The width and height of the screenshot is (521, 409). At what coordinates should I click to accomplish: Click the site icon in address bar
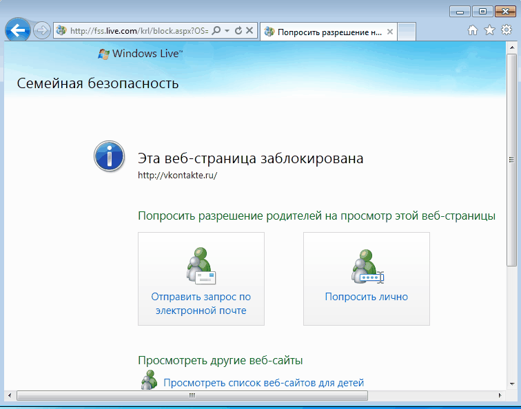tap(61, 30)
